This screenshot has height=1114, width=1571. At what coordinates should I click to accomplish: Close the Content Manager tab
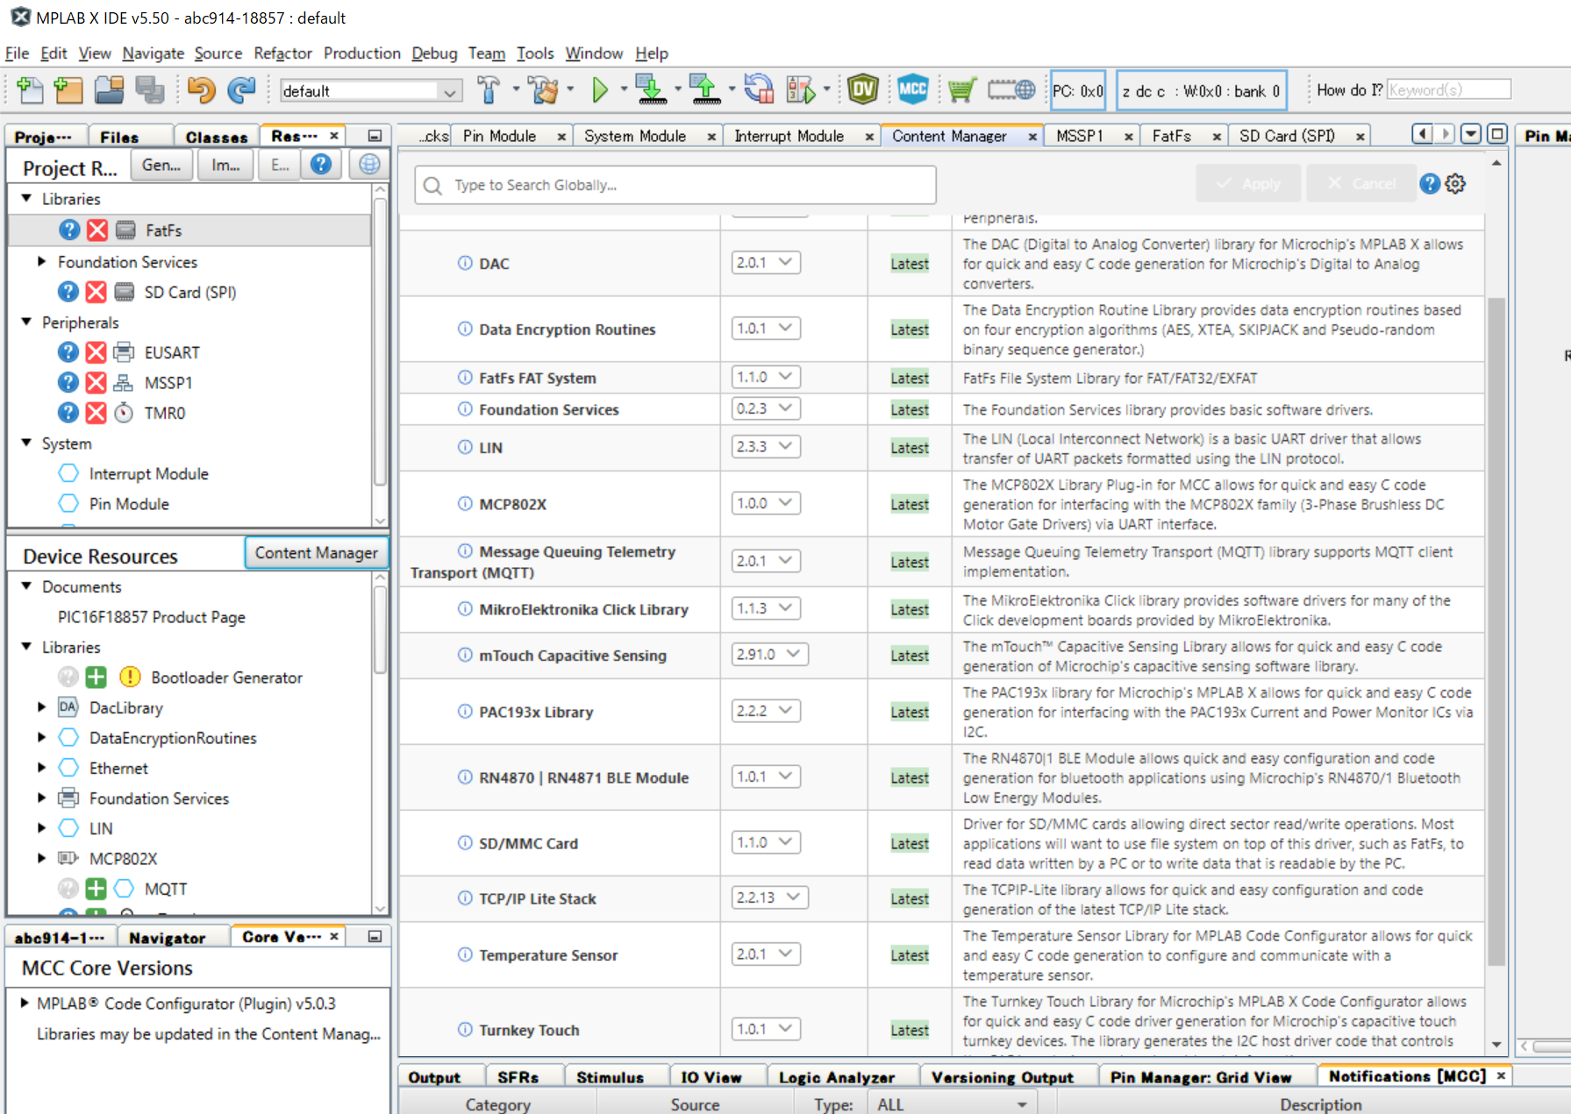[x=1032, y=137]
